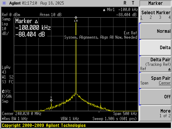Image resolution: width=172 pixels, height=129 pixels.
Task: Choose marker 1 in Select Marker
Action: 141,17
